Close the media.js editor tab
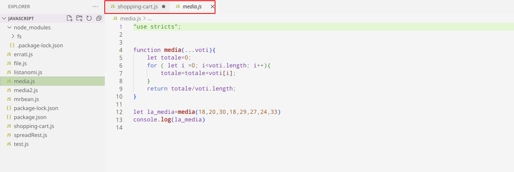The image size is (514, 172). tap(212, 7)
